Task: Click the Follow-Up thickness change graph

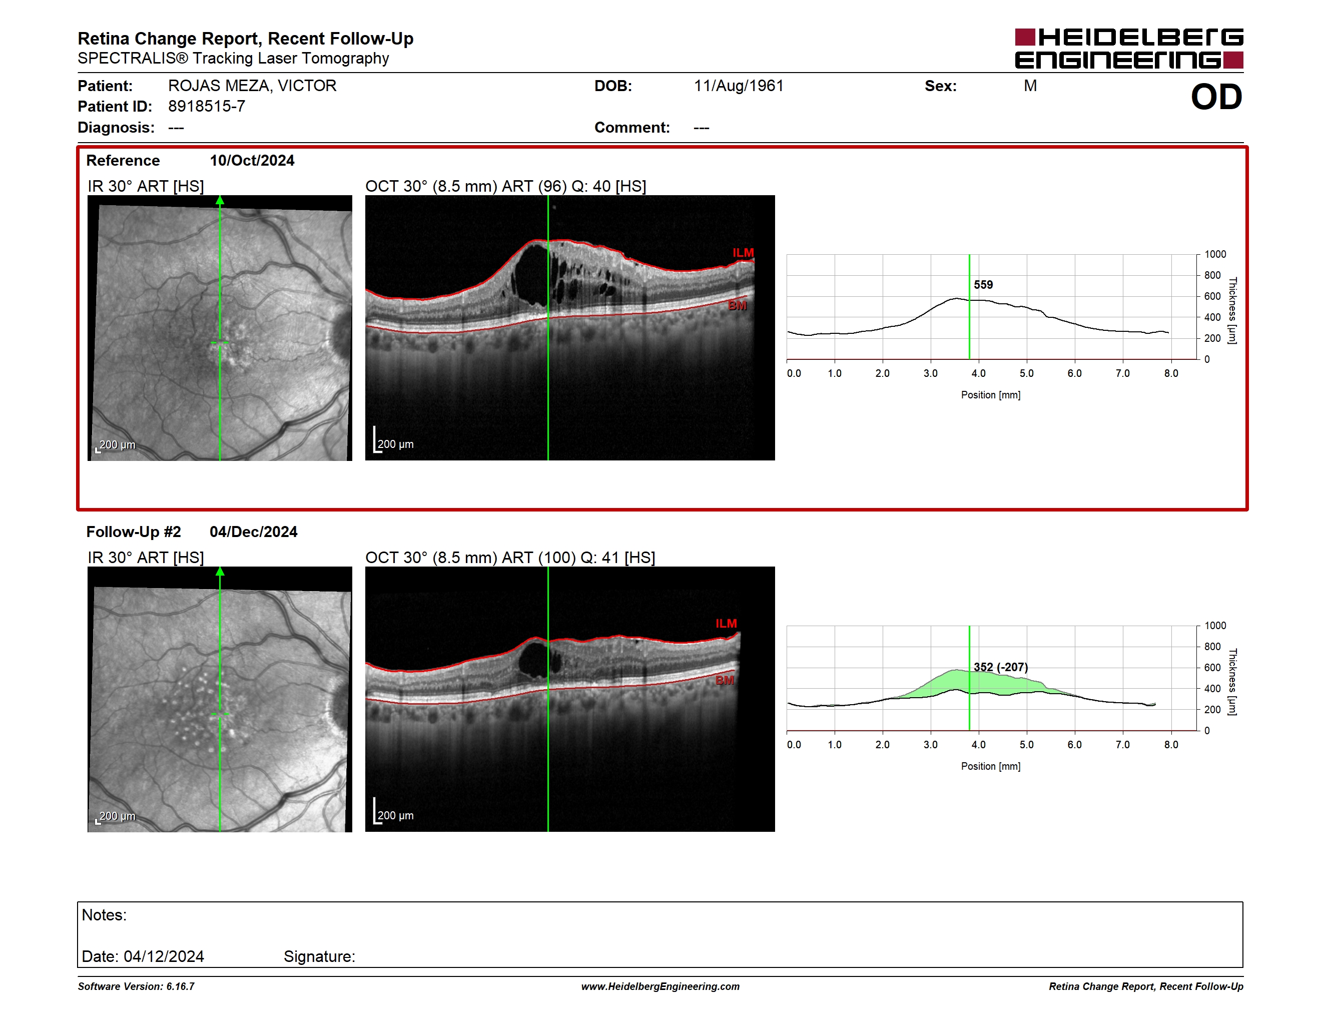Action: pos(992,678)
